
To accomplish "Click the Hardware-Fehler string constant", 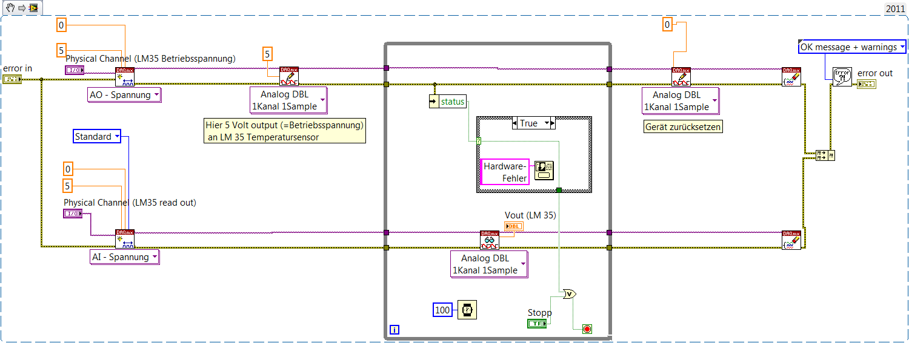I will [x=505, y=172].
